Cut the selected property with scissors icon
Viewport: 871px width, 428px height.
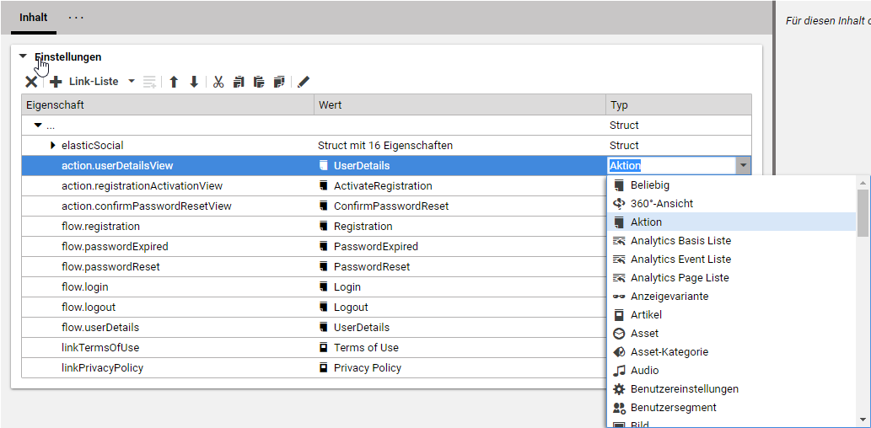[x=218, y=82]
